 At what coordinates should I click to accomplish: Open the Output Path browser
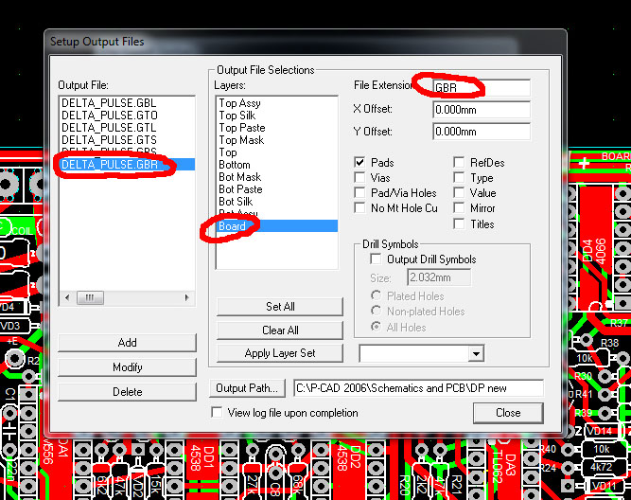pos(247,388)
